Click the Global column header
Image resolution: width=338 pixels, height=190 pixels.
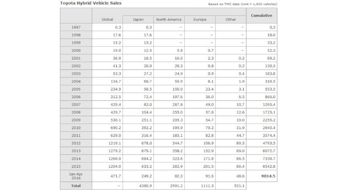pyautogui.click(x=107, y=19)
